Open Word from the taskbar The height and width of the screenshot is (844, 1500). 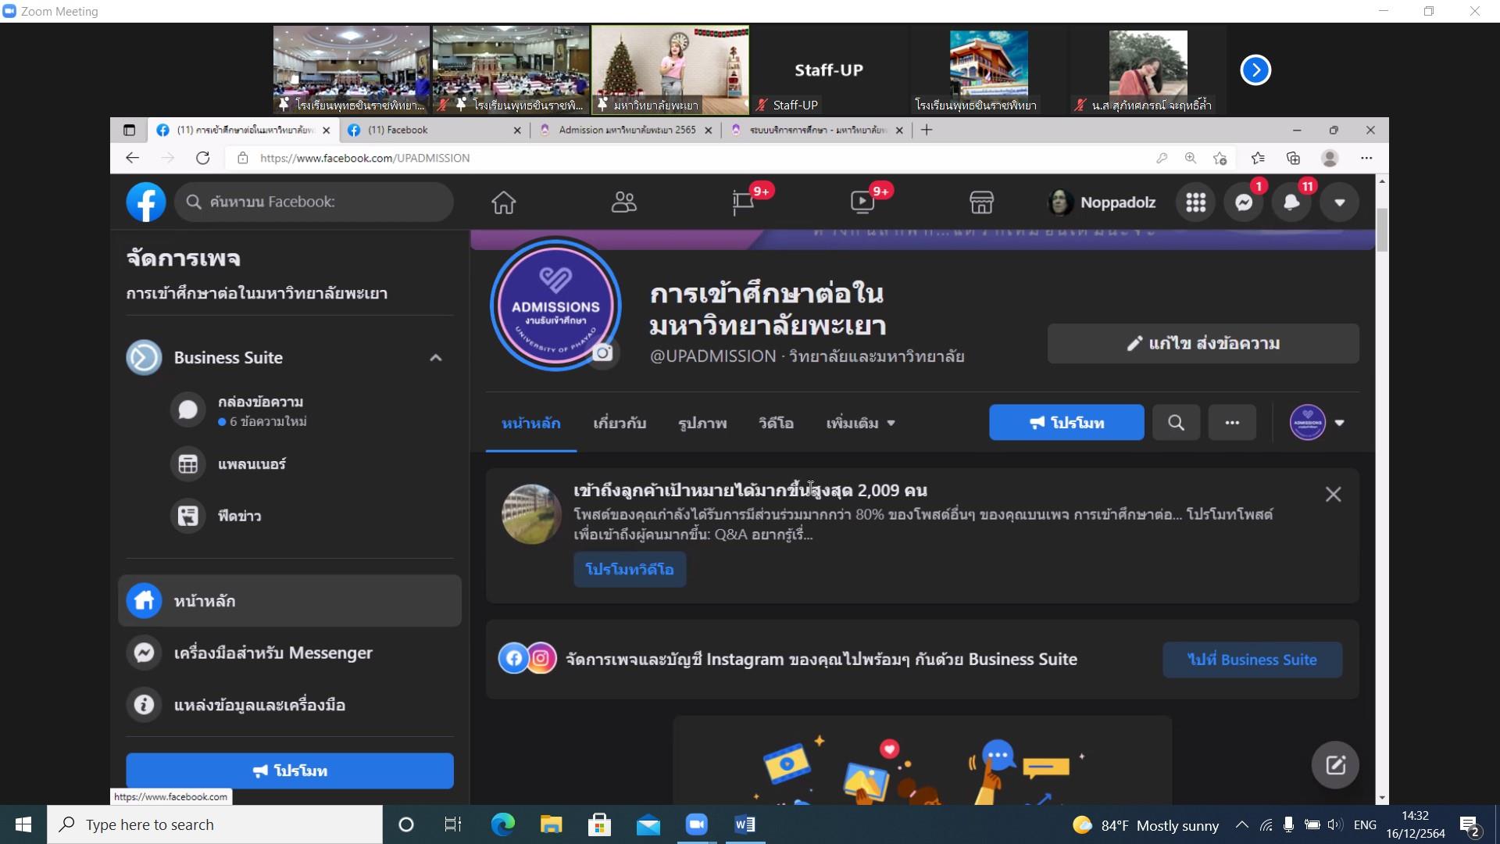point(745,824)
